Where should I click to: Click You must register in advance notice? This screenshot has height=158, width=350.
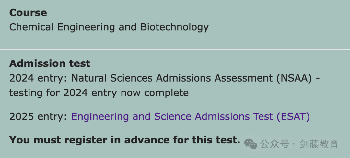pos(124,140)
